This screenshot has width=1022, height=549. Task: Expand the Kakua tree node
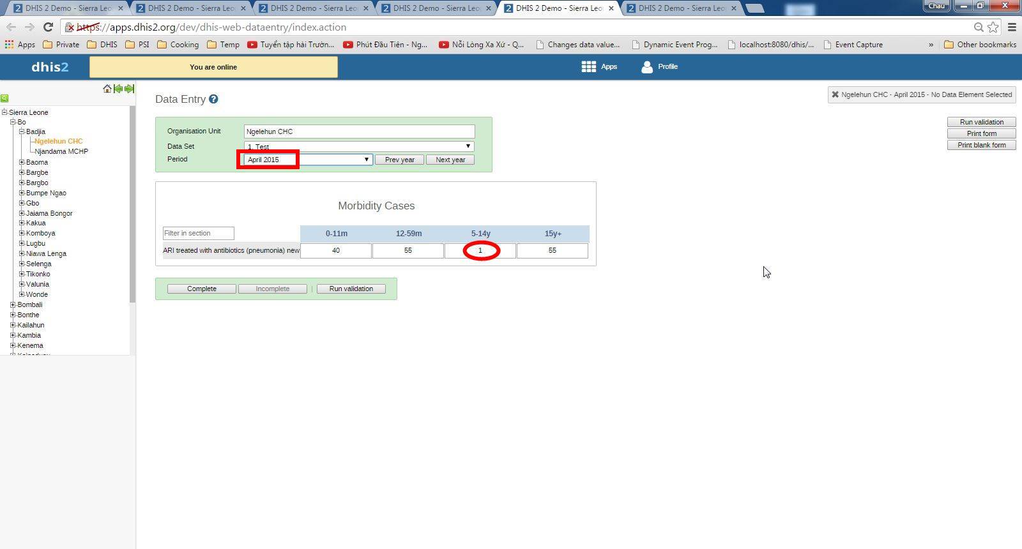point(22,223)
